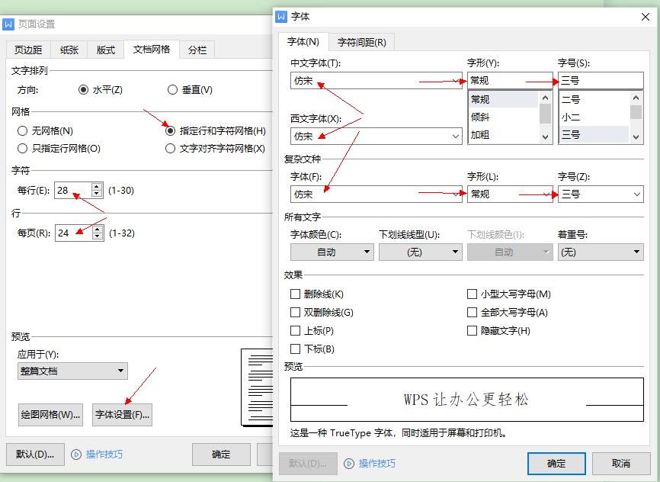
Task: Enable 上标(P) superscript effect
Action: (295, 330)
